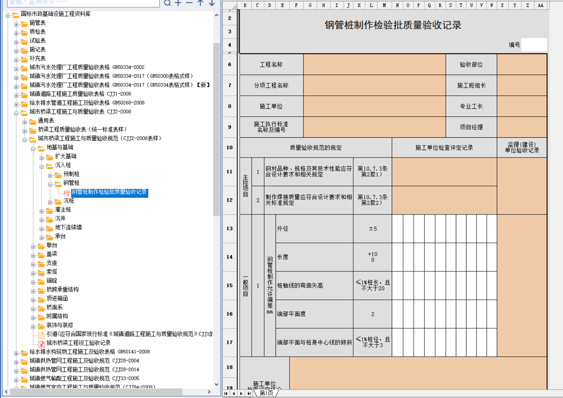563x398 pixels.
Task: Select row header 13
Action: [x=230, y=228]
